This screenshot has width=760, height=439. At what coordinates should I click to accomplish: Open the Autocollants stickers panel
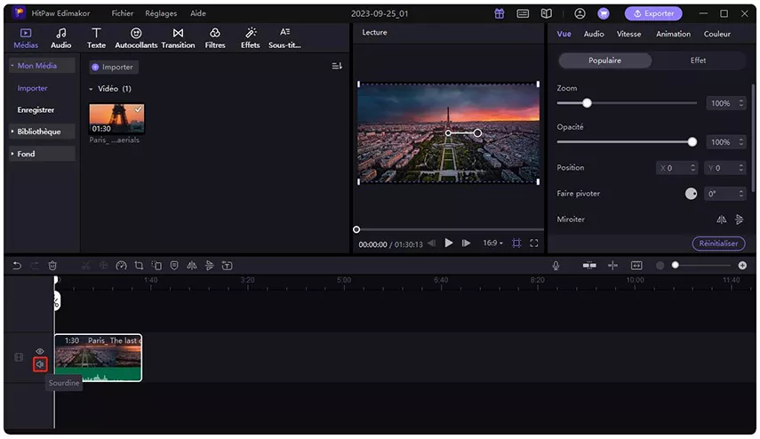tap(136, 38)
